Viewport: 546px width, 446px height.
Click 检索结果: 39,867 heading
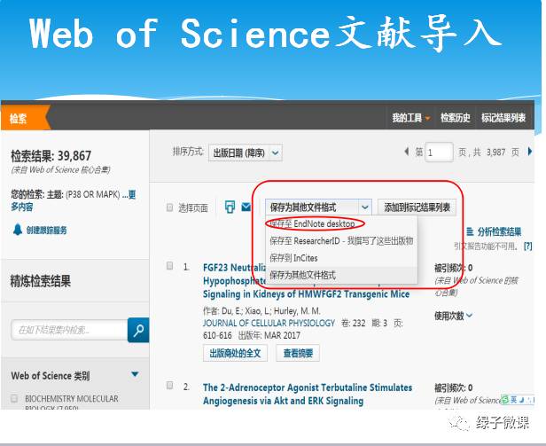tap(51, 156)
